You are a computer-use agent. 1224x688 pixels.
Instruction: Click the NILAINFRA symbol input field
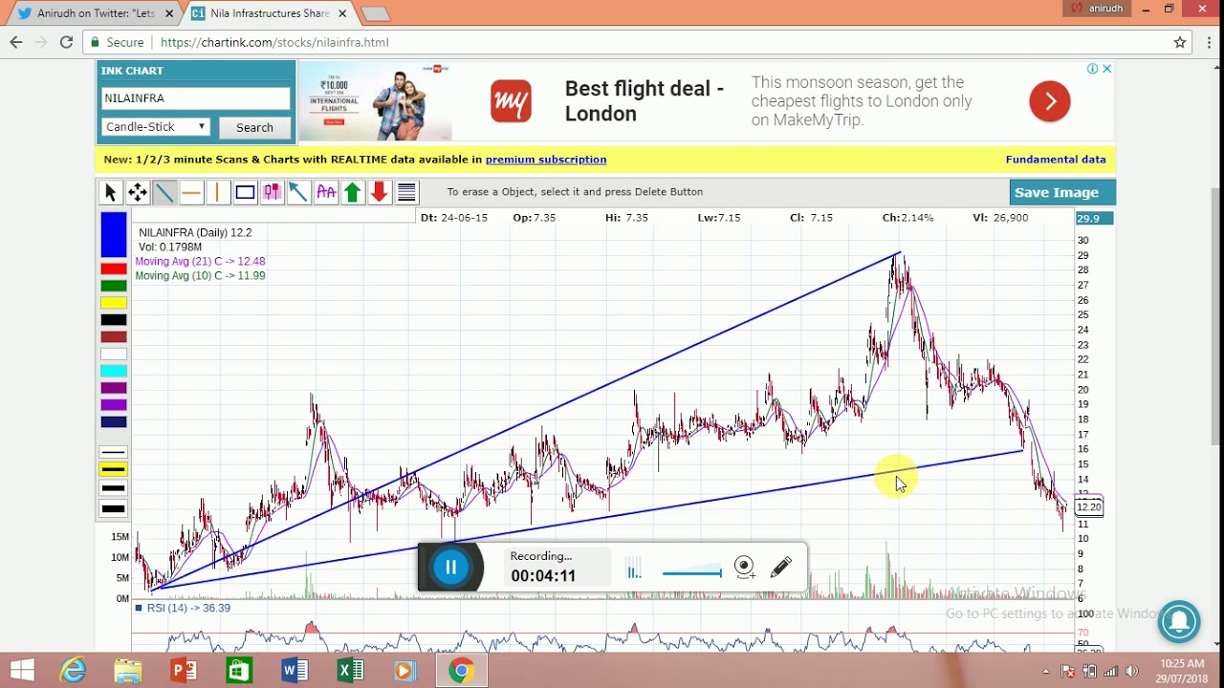[195, 98]
